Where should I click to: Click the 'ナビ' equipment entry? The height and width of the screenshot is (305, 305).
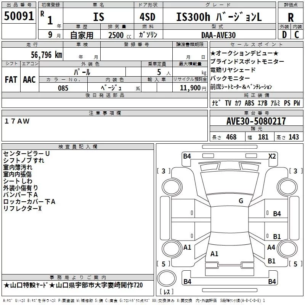pyautogui.click(x=216, y=103)
